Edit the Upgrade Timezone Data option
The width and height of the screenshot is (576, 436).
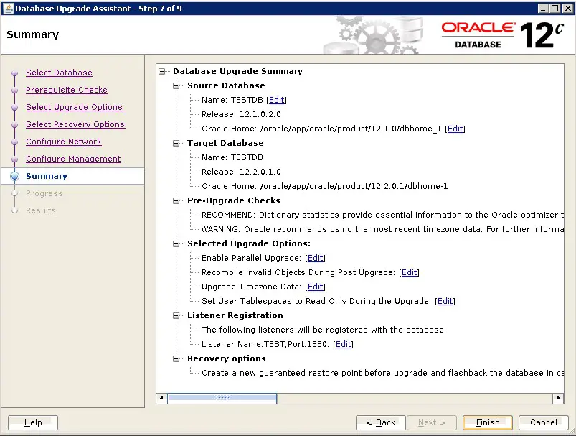315,287
